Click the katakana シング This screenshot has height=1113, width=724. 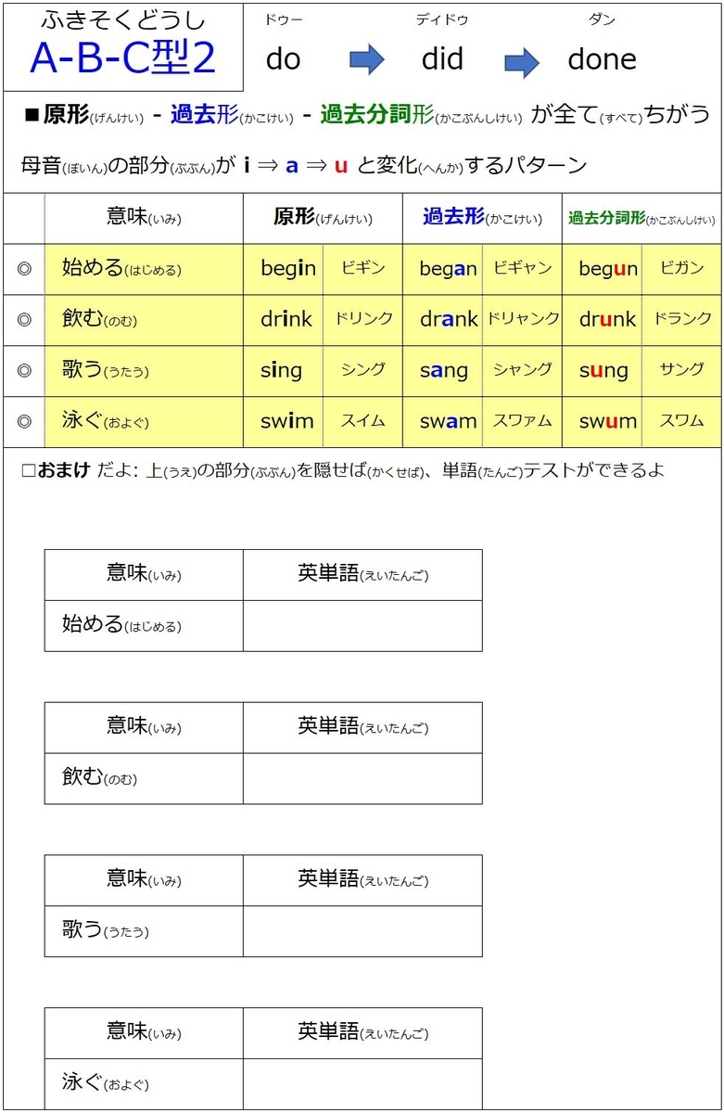click(x=362, y=370)
